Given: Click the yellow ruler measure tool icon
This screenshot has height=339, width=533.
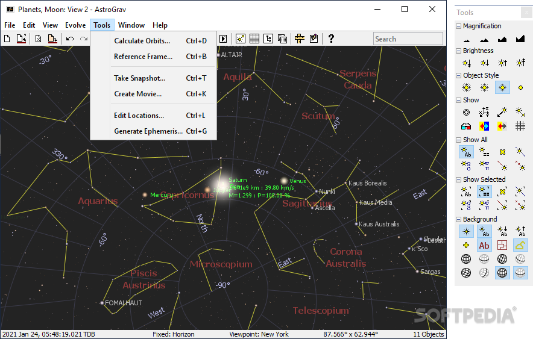Looking at the screenshot, I should point(300,39).
